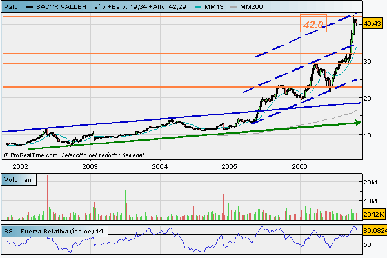Viewport: 387px width, 258px height.
Task: Click the 10 price axis label
Action: (x=368, y=135)
